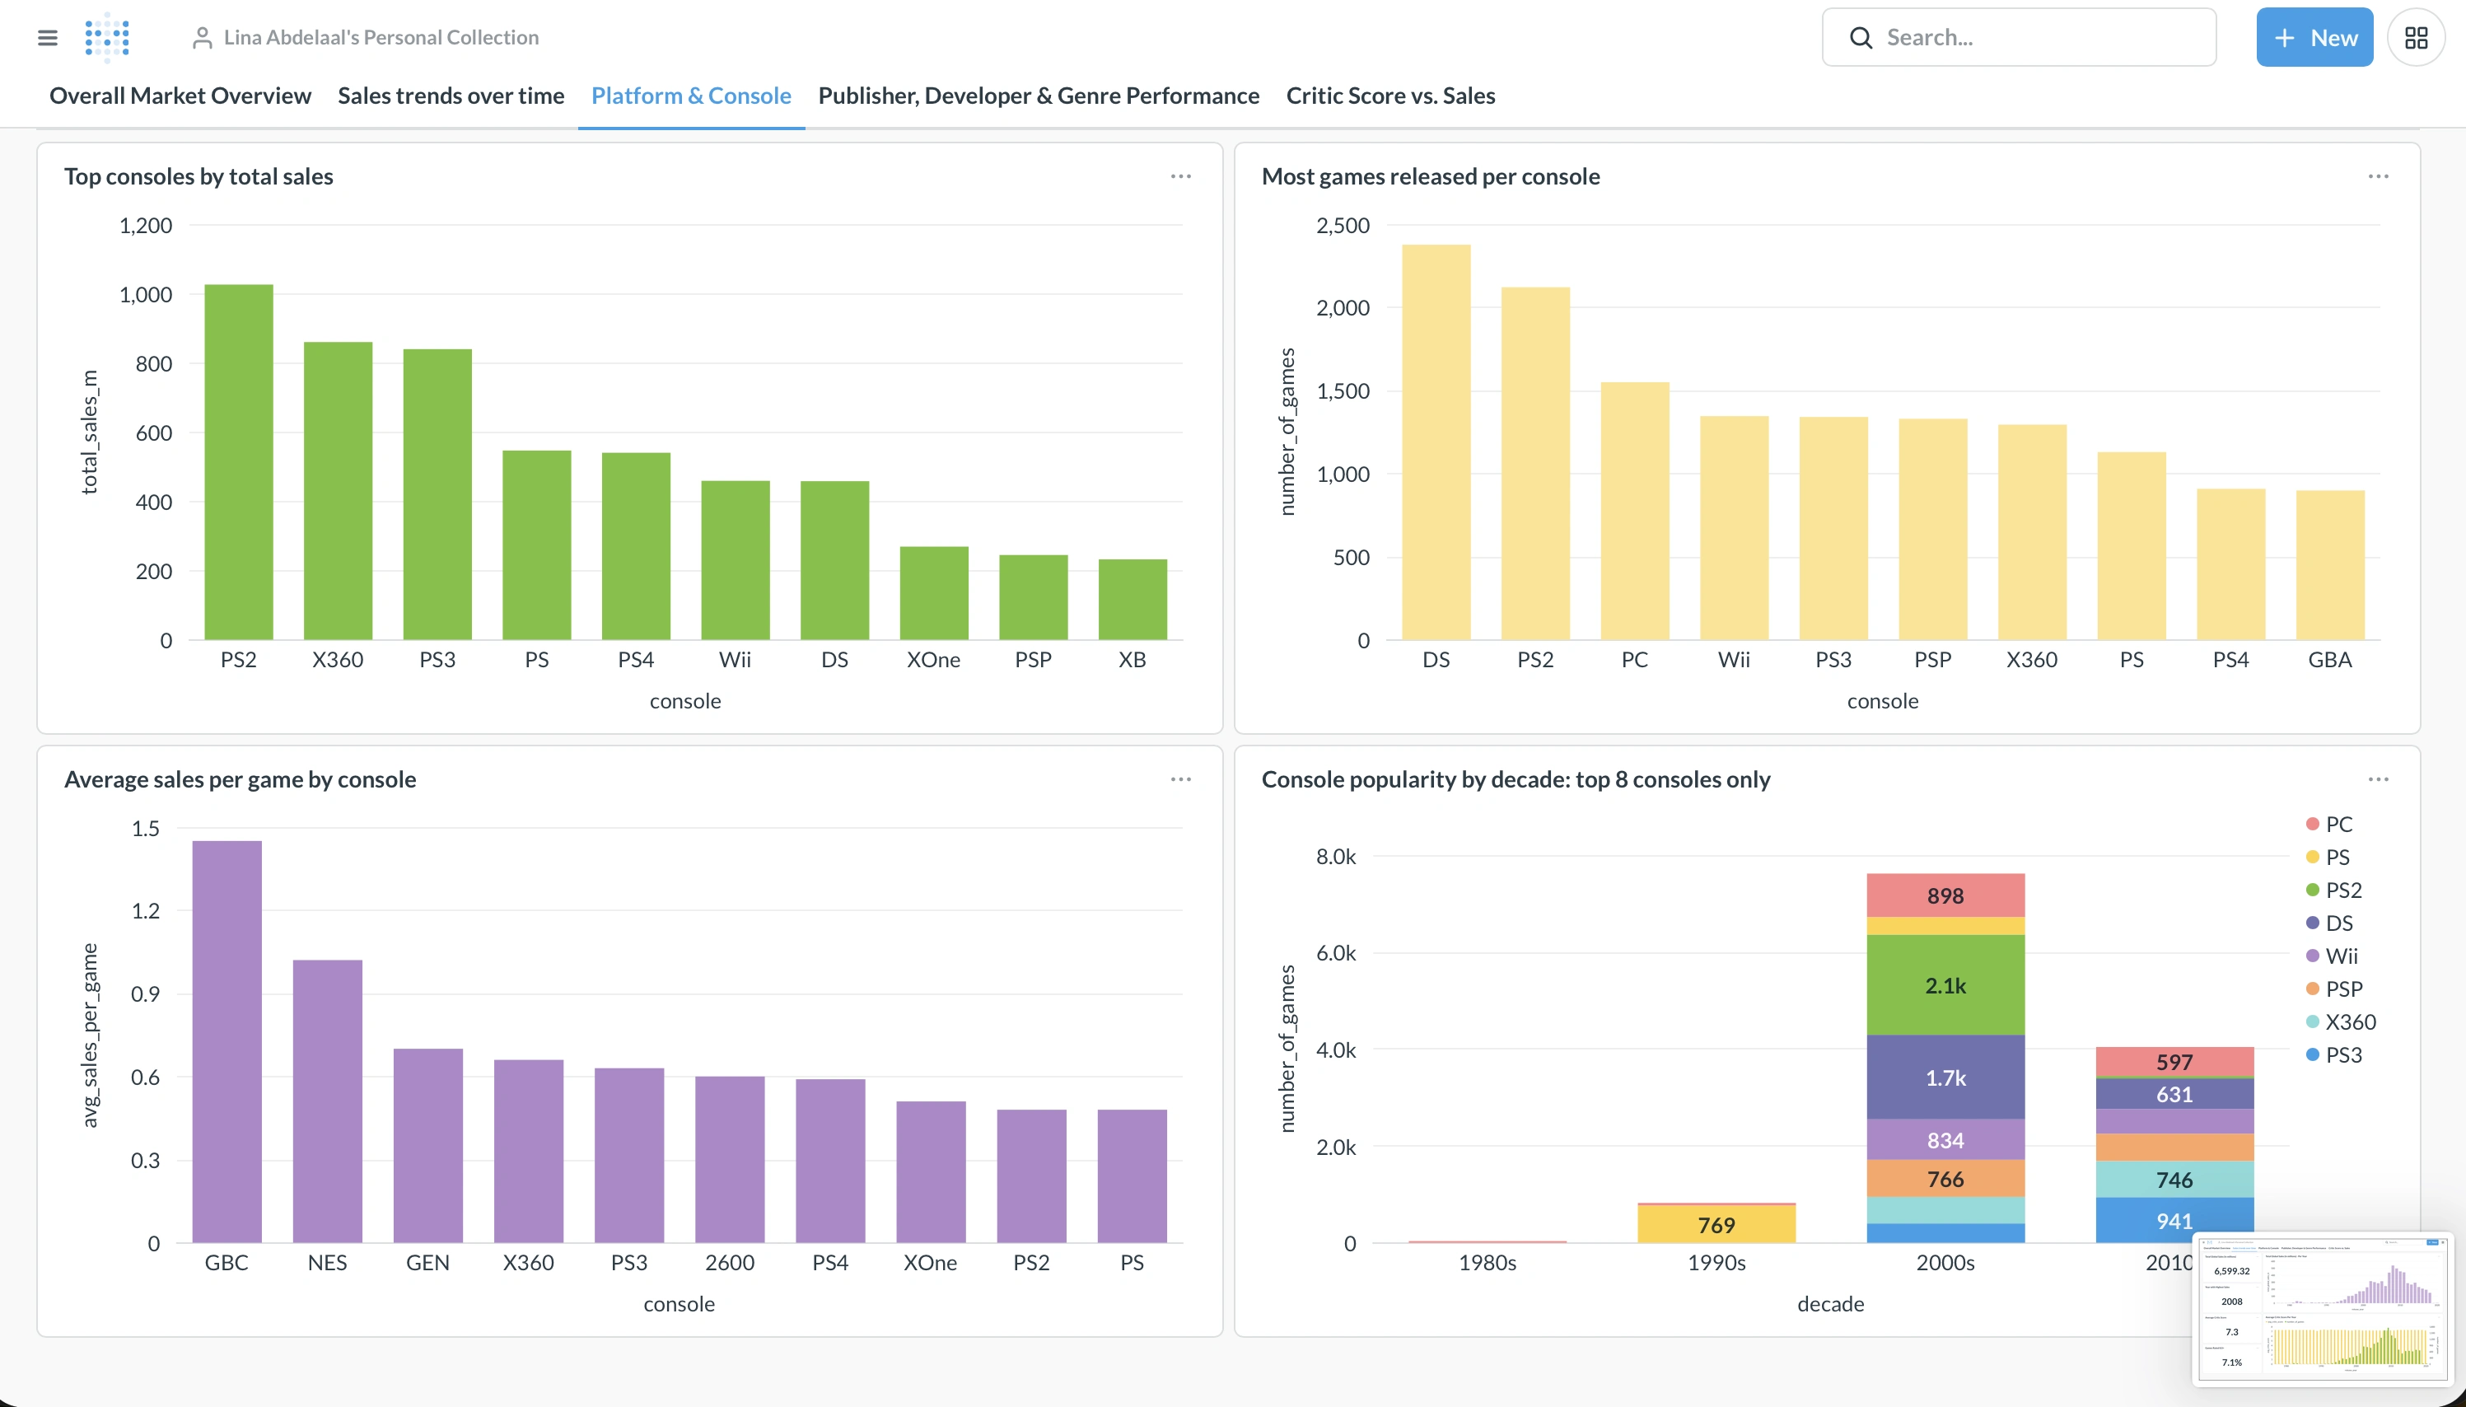
Task: Open options for Console popularity by decade chart
Action: 2378,780
